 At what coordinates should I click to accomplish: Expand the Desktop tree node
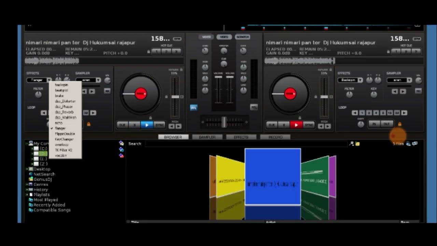click(x=27, y=169)
